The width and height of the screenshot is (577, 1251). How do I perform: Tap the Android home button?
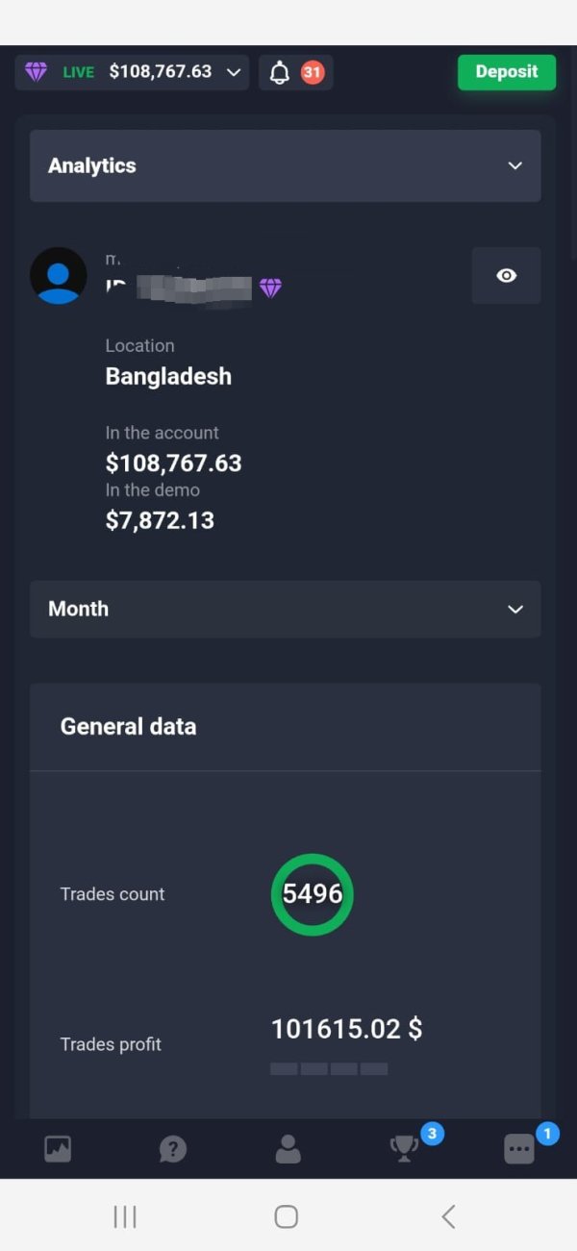pos(286,1216)
